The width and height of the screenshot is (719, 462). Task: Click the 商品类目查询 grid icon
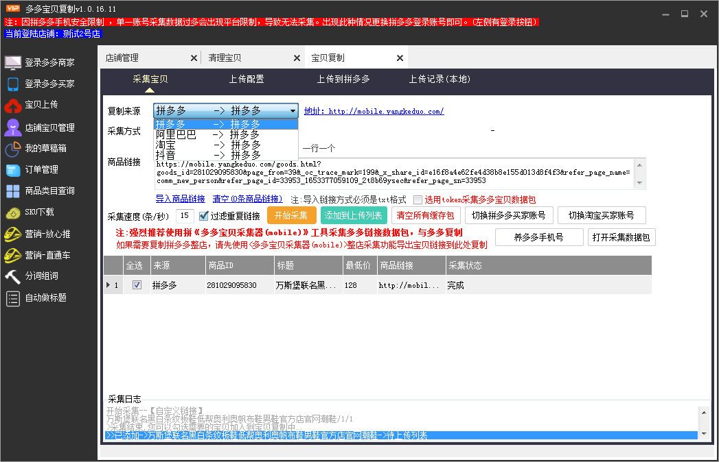coord(13,191)
